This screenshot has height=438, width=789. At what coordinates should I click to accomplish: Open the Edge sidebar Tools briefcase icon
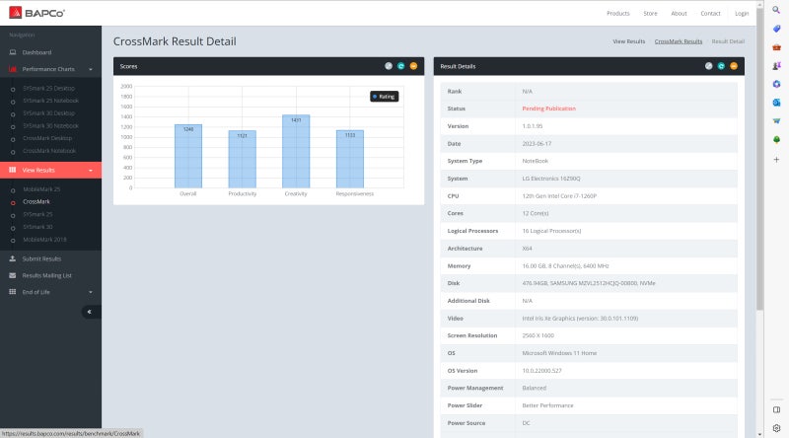pyautogui.click(x=776, y=47)
